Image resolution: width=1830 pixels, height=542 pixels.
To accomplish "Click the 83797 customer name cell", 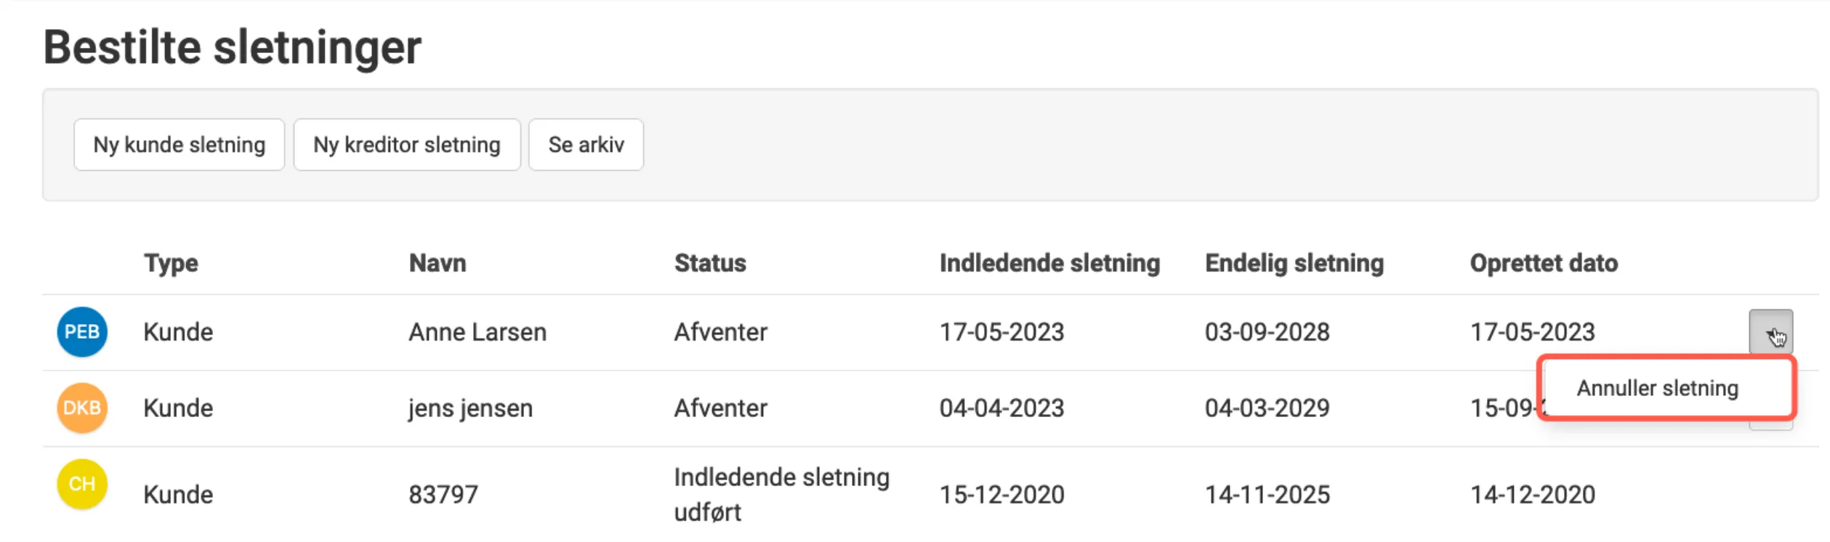I will (443, 495).
